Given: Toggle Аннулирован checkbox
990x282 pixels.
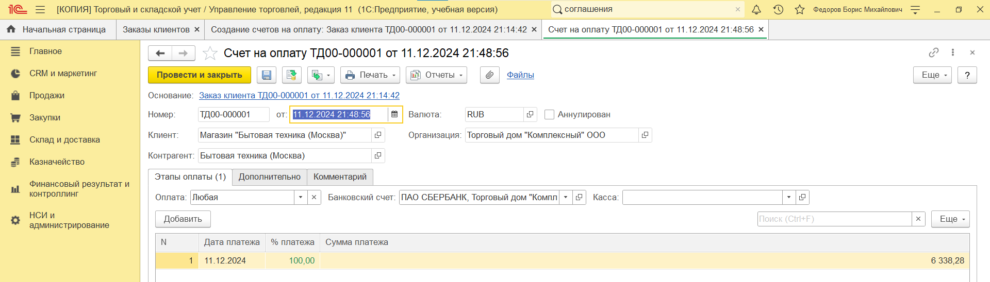Looking at the screenshot, I should (550, 115).
